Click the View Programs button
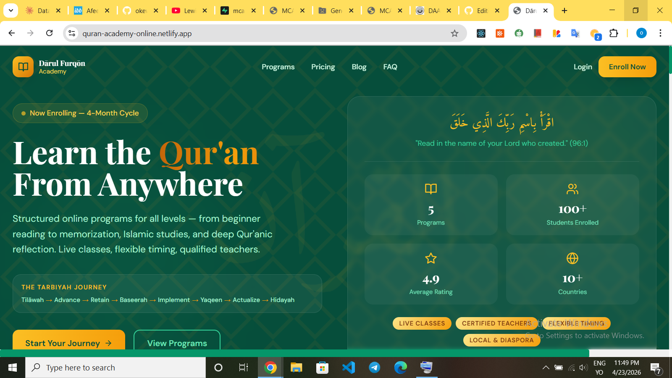The height and width of the screenshot is (378, 672). pos(177,341)
